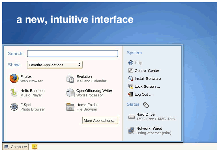Screen dimensions: 219x152
Task: Launch OpenOffice.org Writer icon
Action: click(70, 93)
